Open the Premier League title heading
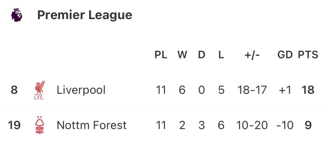Image resolution: width=323 pixels, height=147 pixels. click(x=85, y=15)
